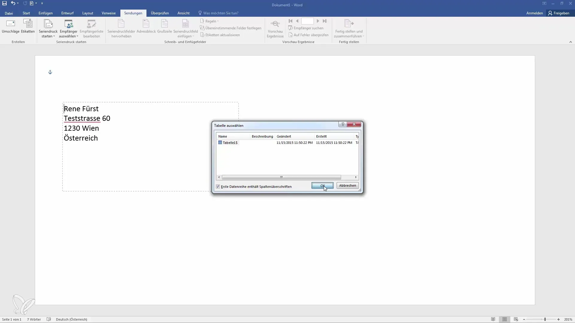Switch to the Einfügen tab

46,13
